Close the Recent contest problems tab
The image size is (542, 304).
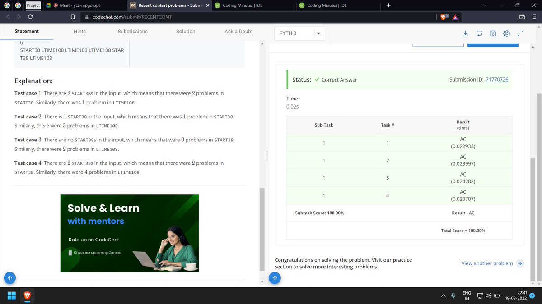(208, 5)
